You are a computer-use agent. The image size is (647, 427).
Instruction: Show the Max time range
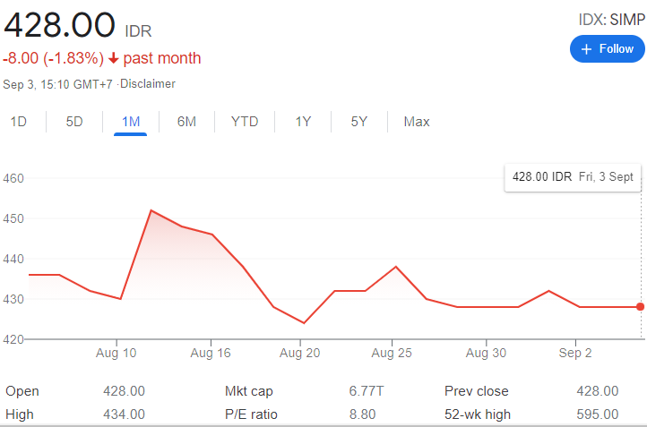tap(417, 122)
